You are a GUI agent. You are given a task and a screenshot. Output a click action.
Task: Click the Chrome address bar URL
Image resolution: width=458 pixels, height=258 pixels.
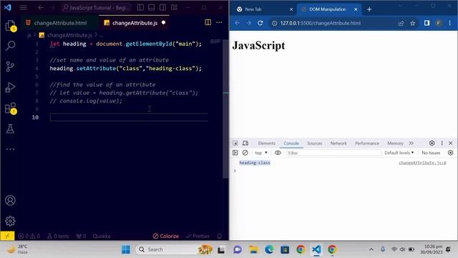(x=320, y=23)
